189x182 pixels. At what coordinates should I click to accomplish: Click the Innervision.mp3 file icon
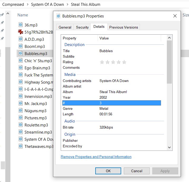click(x=21, y=96)
